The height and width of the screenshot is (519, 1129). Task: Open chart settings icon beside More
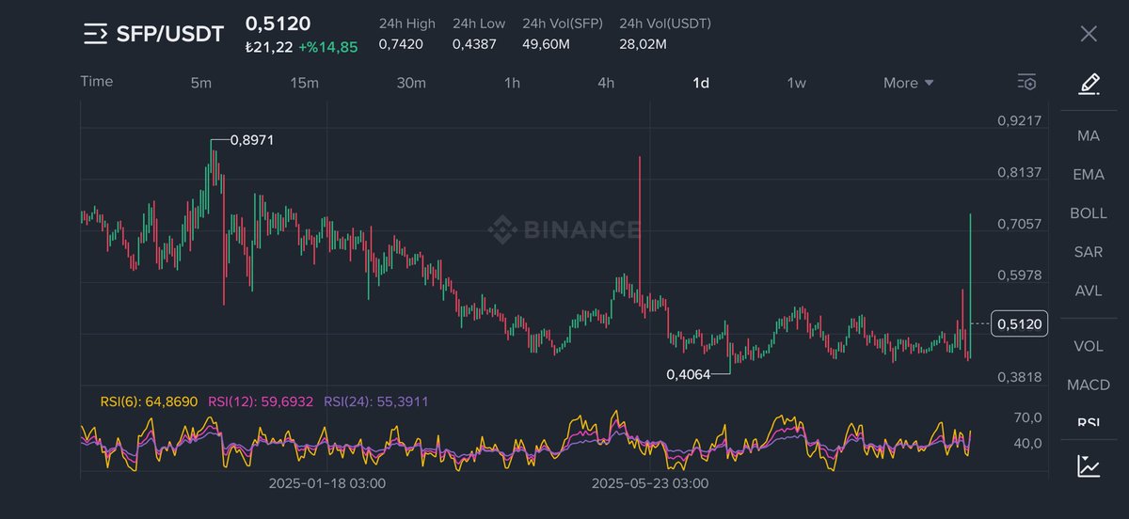[x=1026, y=83]
